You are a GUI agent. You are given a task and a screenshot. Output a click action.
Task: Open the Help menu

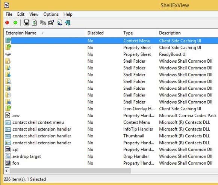pyautogui.click(x=68, y=14)
